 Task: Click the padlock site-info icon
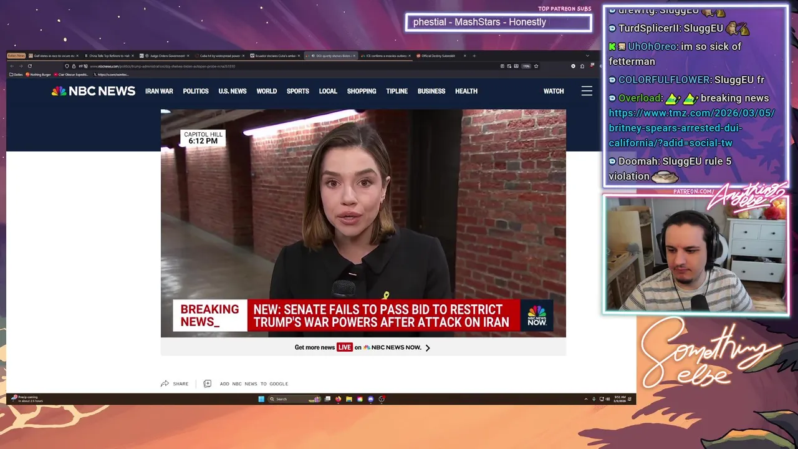[74, 66]
